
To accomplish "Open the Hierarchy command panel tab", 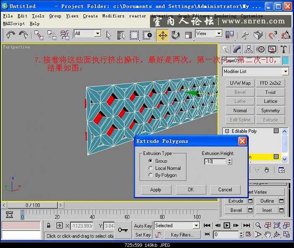I will (249, 49).
